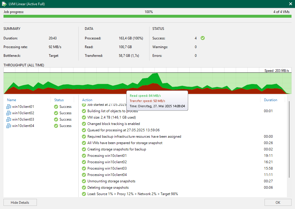The width and height of the screenshot is (295, 209).
Task: Click 'Changed block tracking is enabled' entry
Action: pos(114,124)
